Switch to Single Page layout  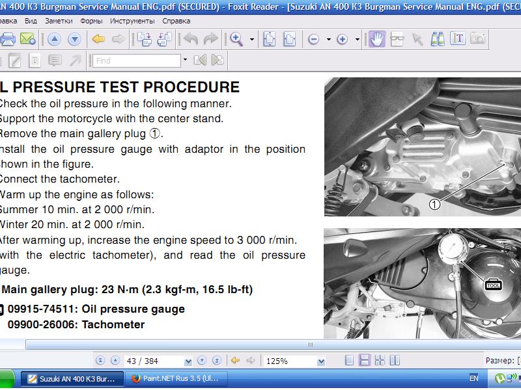click(x=349, y=361)
